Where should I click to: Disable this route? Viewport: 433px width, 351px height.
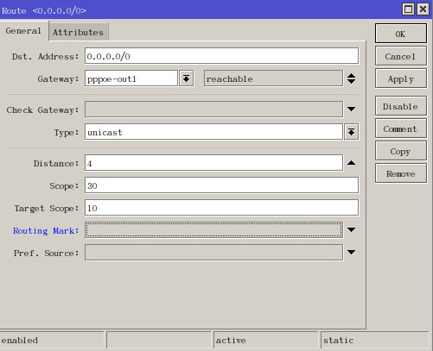pyautogui.click(x=401, y=106)
